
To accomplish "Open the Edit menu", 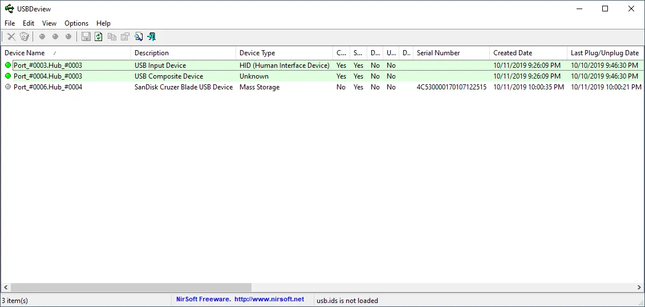I will [x=29, y=23].
